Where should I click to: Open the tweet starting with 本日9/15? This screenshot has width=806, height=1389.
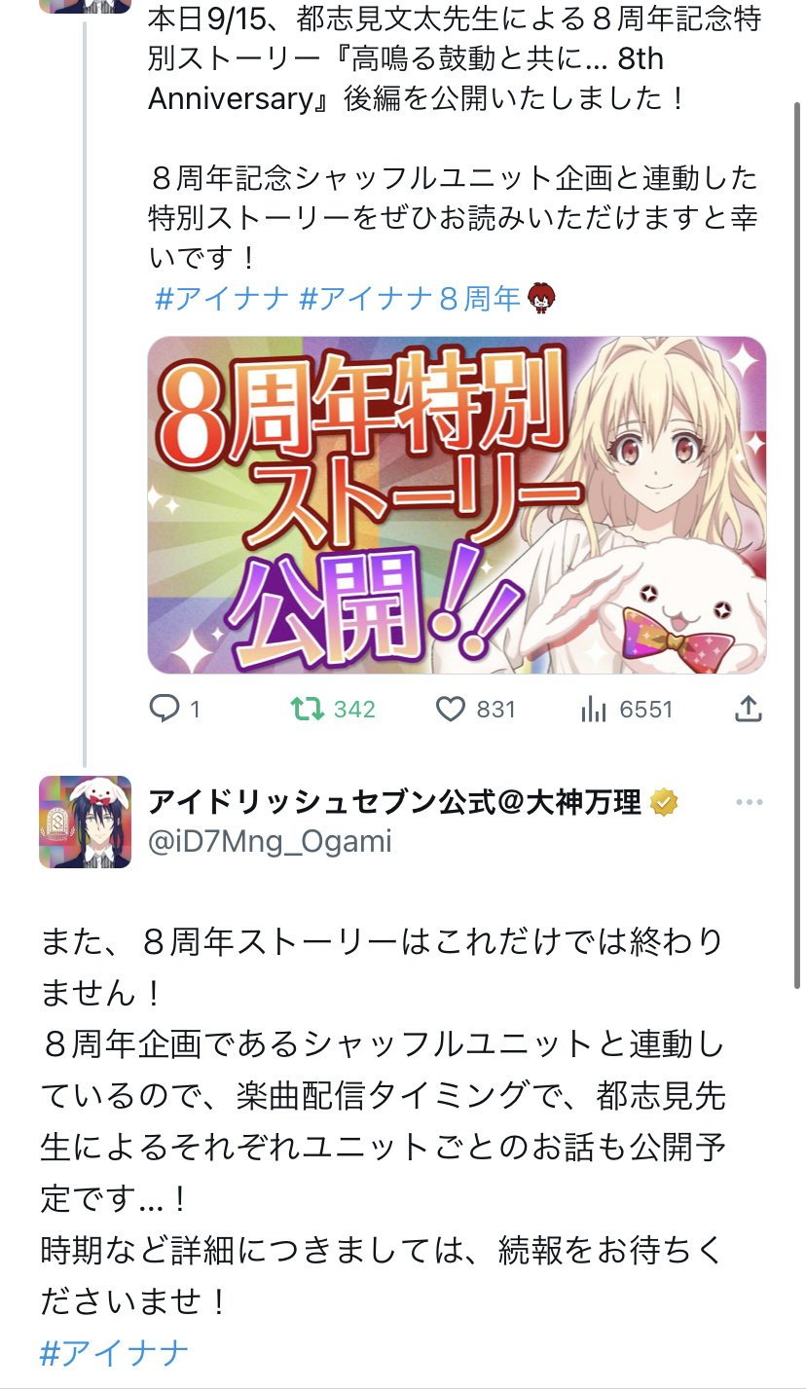tap(454, 136)
